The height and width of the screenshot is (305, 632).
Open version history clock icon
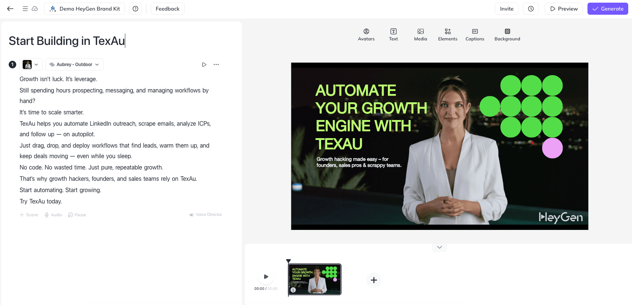click(531, 9)
